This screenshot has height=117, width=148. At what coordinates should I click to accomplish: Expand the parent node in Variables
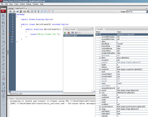100,90
